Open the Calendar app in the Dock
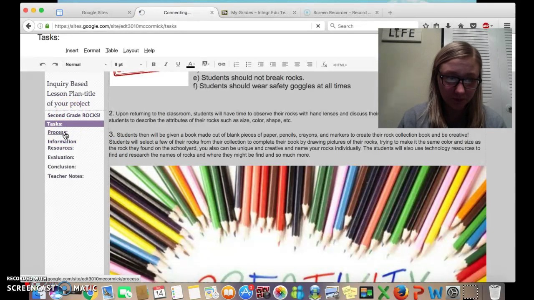The width and height of the screenshot is (534, 300). [159, 292]
